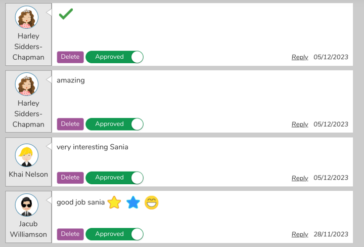This screenshot has height=247, width=364.
Task: Click the grinning face emoji in Jacub's comment
Action: [x=152, y=202]
